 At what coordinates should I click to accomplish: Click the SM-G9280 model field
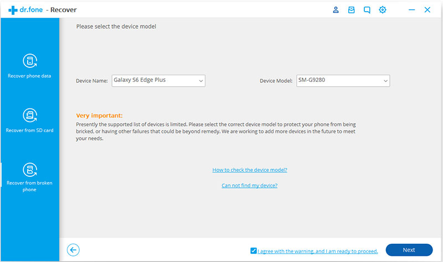(343, 81)
